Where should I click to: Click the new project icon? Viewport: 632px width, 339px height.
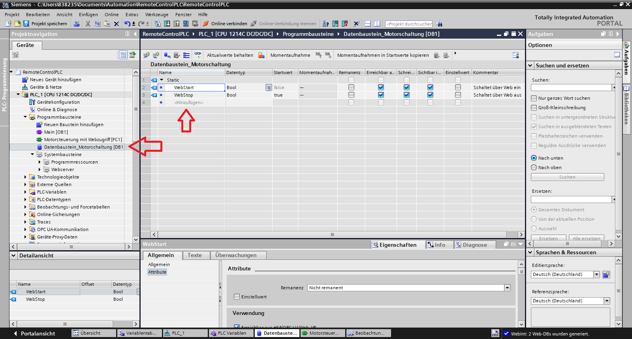9,24
